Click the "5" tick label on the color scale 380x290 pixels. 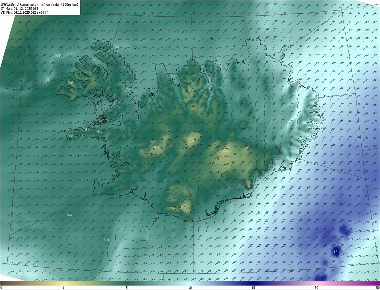(127, 288)
